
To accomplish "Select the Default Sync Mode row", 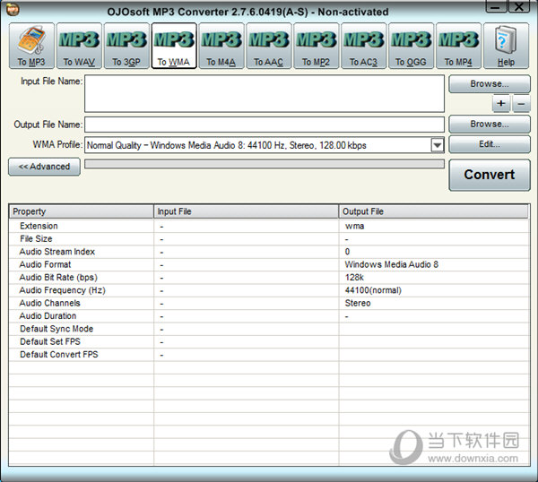I will pyautogui.click(x=269, y=329).
